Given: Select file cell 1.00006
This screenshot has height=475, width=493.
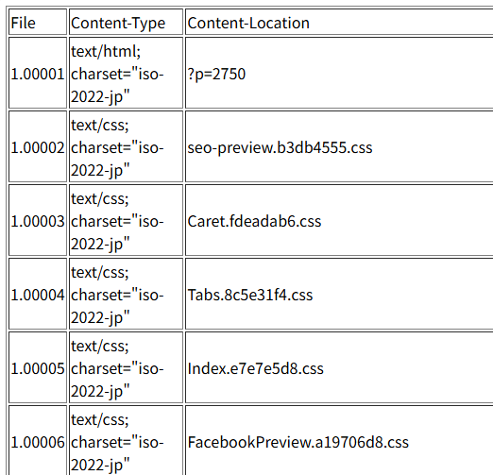Looking at the screenshot, I should (38, 441).
